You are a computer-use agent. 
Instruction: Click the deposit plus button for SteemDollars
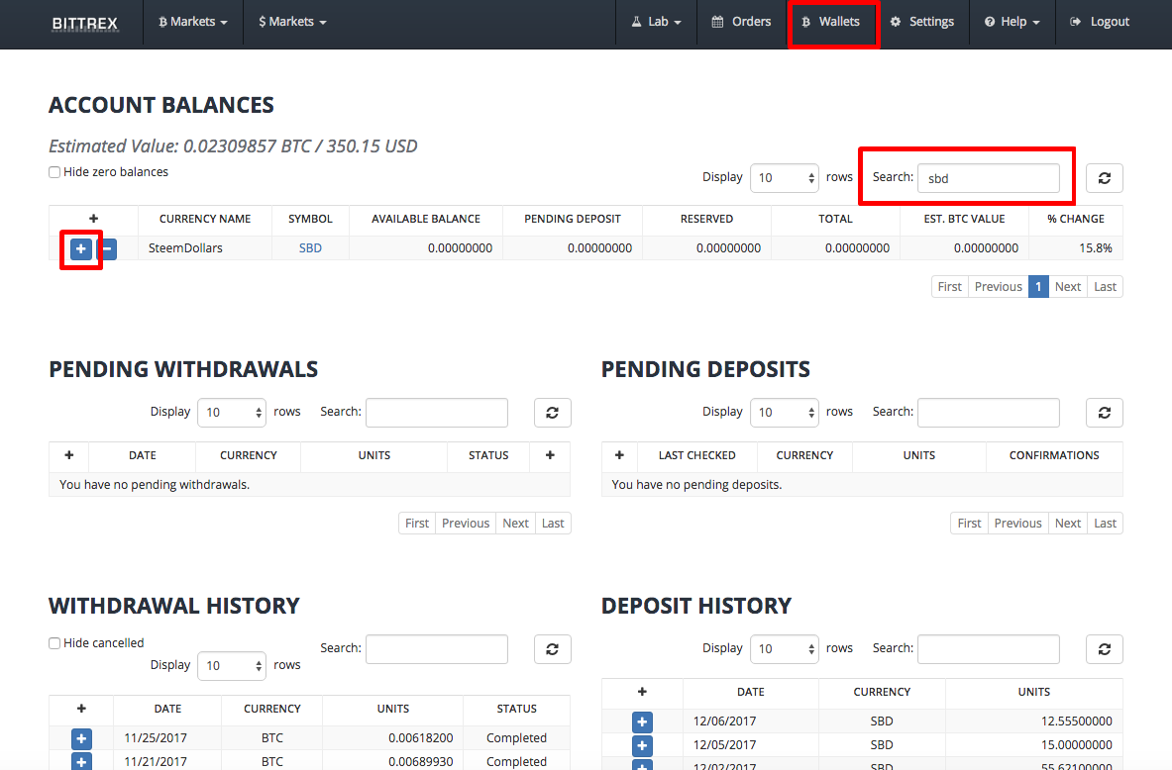click(80, 248)
